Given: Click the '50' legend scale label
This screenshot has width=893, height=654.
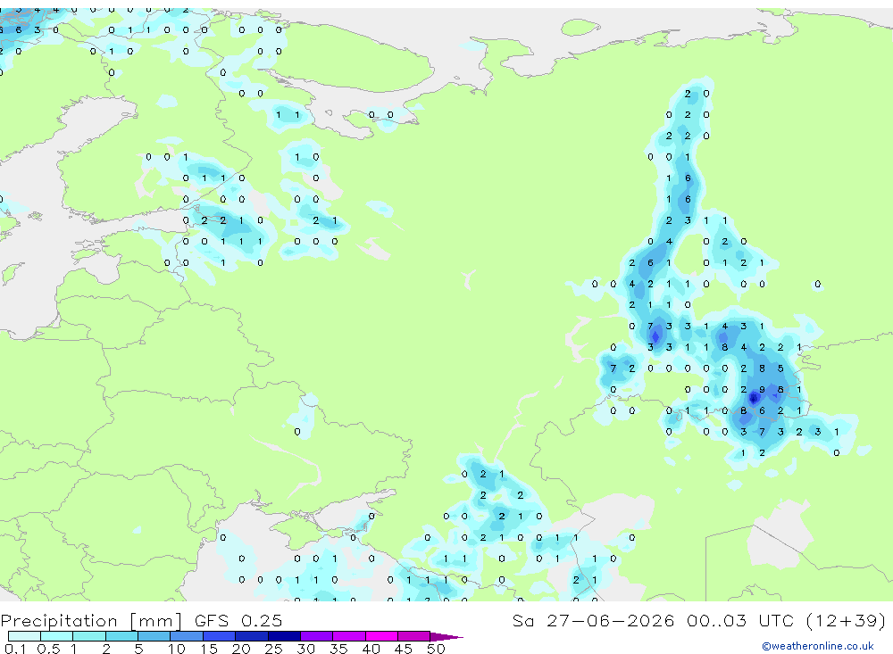Looking at the screenshot, I should (436, 649).
